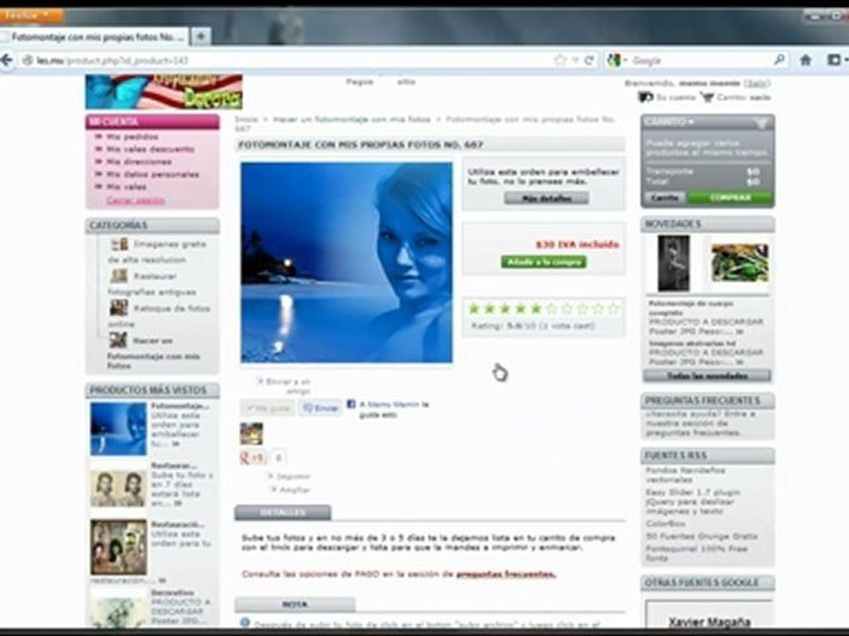Click the Google +1 button

click(x=252, y=458)
